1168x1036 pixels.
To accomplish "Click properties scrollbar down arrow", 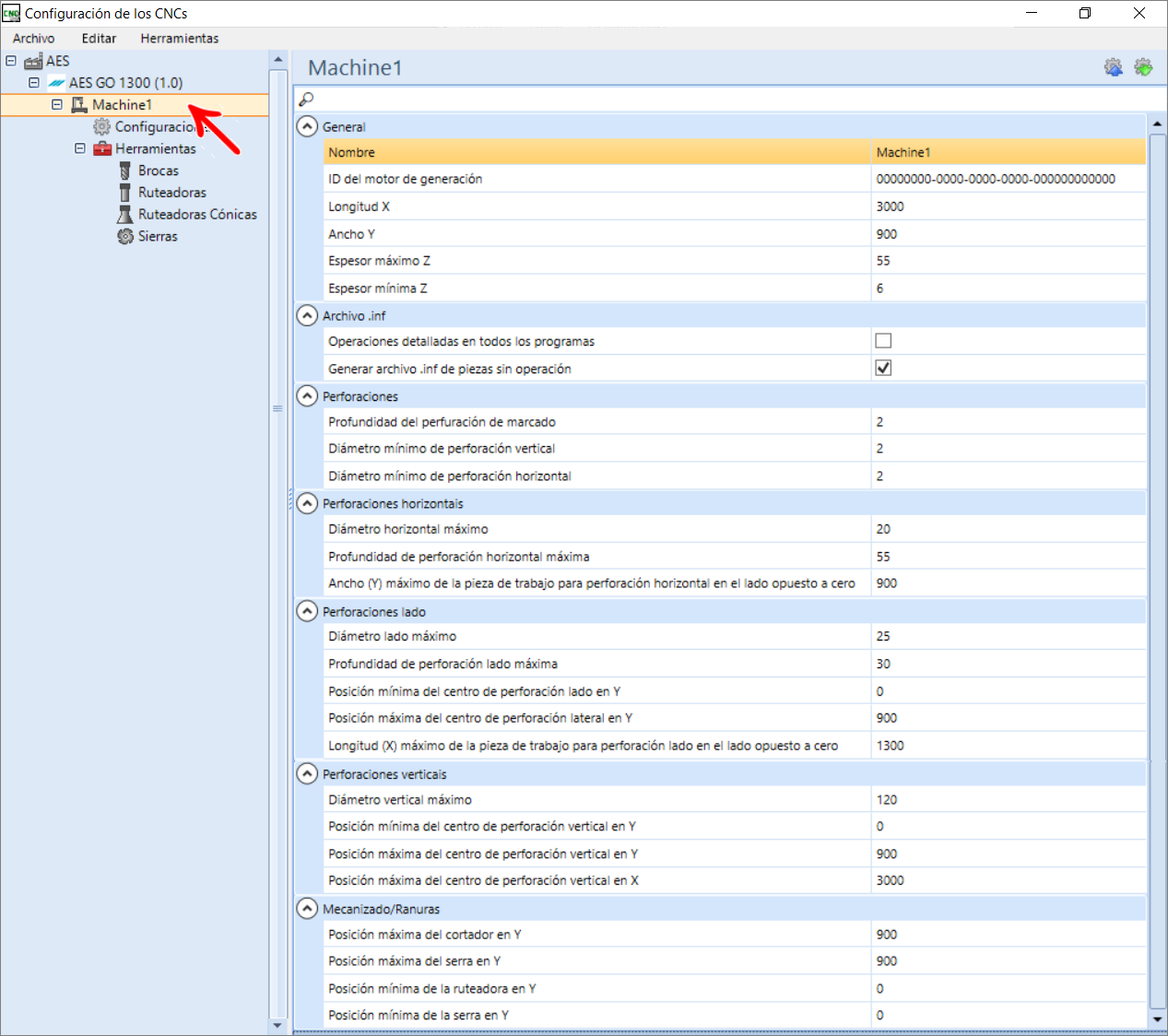I will point(1158,1019).
